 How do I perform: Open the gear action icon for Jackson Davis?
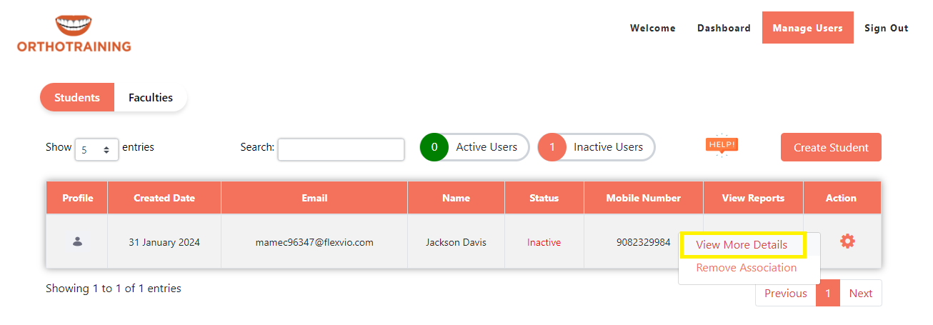click(847, 241)
